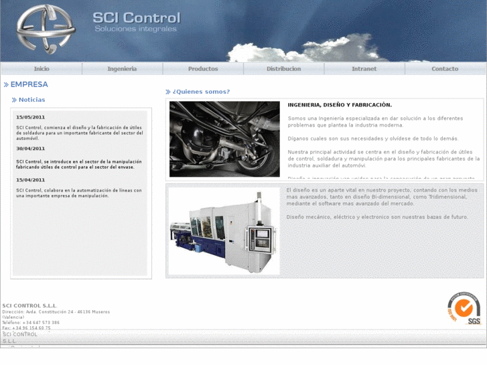
Task: Click the footer Teléfono +34 647 573 386
Action: (x=31, y=322)
